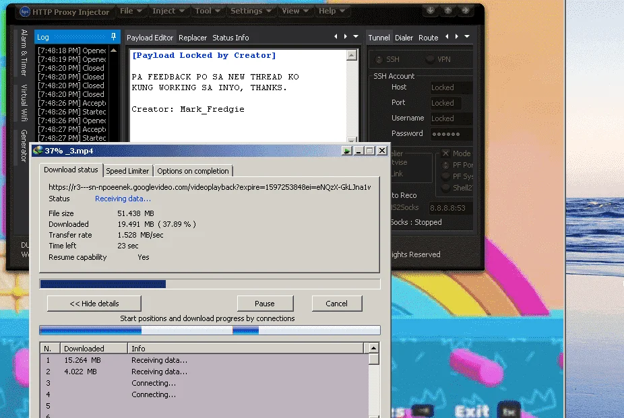Click the overall download progress bar

coord(210,283)
